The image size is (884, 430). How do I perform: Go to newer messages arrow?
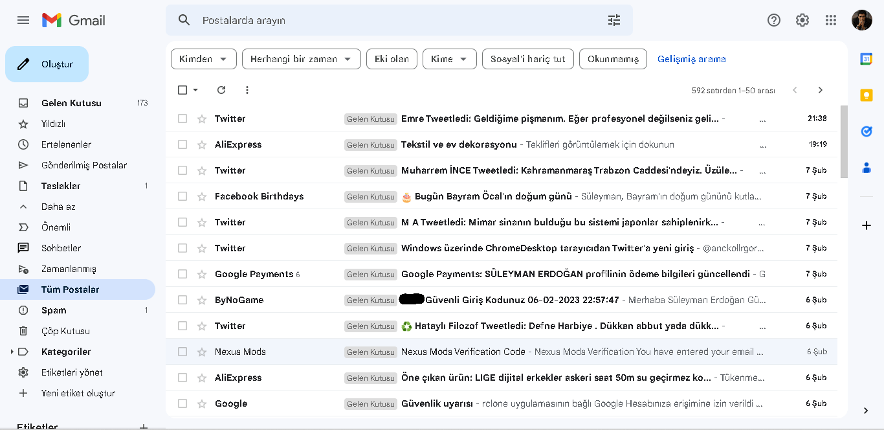tap(795, 90)
